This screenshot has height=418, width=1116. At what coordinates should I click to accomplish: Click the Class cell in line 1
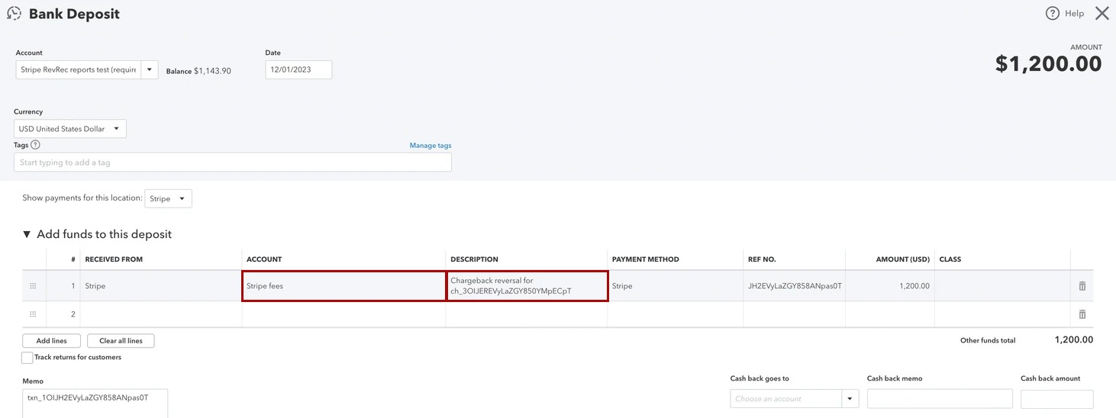point(1003,286)
